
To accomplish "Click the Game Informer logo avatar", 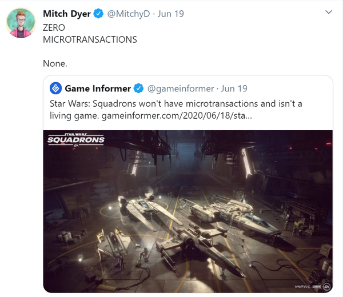I will pos(55,89).
